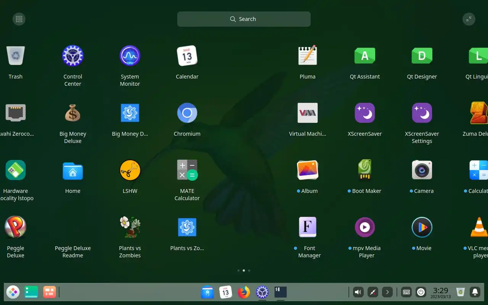
Task: Open the Trash icon in launcher grid
Action: (16, 56)
